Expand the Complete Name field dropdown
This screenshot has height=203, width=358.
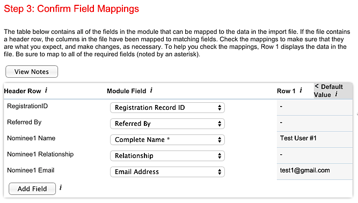point(167,140)
